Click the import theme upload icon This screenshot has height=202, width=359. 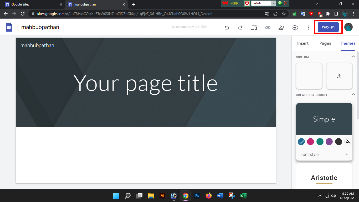[x=339, y=76]
